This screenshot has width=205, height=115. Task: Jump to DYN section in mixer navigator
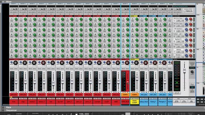pyautogui.click(x=198, y=15)
